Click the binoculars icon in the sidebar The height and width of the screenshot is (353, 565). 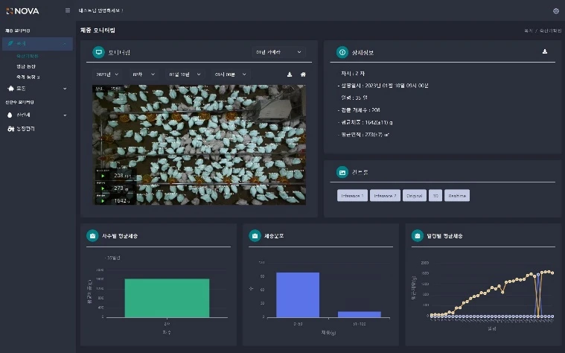[11, 129]
